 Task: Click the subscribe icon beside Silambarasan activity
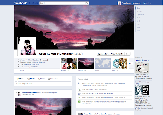click(79, 83)
